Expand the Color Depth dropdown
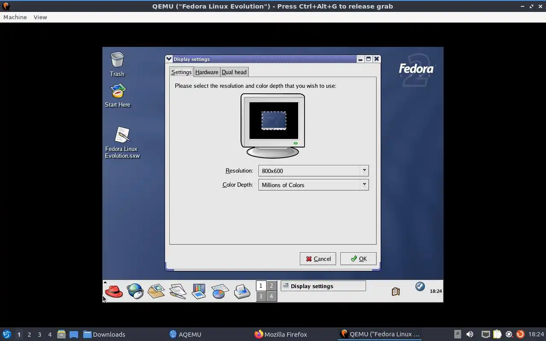The image size is (546, 341). click(x=364, y=185)
